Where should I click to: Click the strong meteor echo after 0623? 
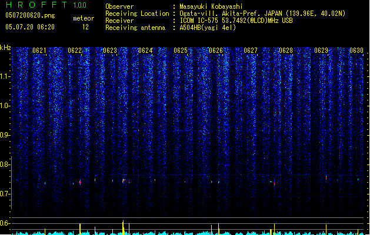[123, 181]
